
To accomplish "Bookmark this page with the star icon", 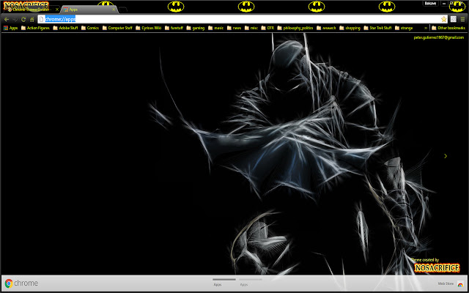I will tap(443, 19).
